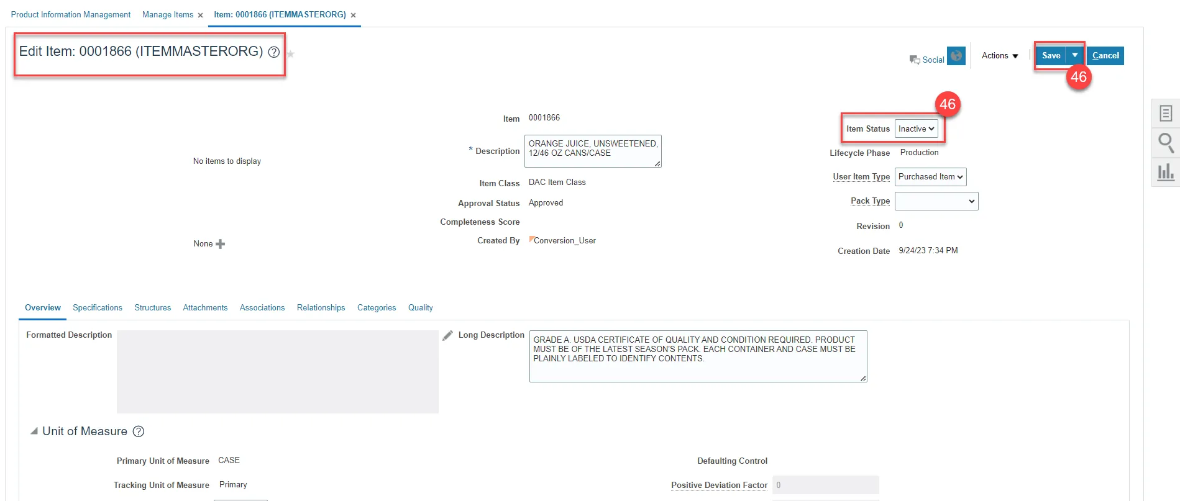Click the Production lifecycle phase value
Image resolution: width=1180 pixels, height=501 pixels.
tap(919, 153)
